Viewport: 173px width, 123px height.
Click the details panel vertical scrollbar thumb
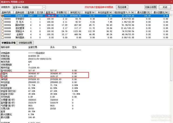pos(171,65)
